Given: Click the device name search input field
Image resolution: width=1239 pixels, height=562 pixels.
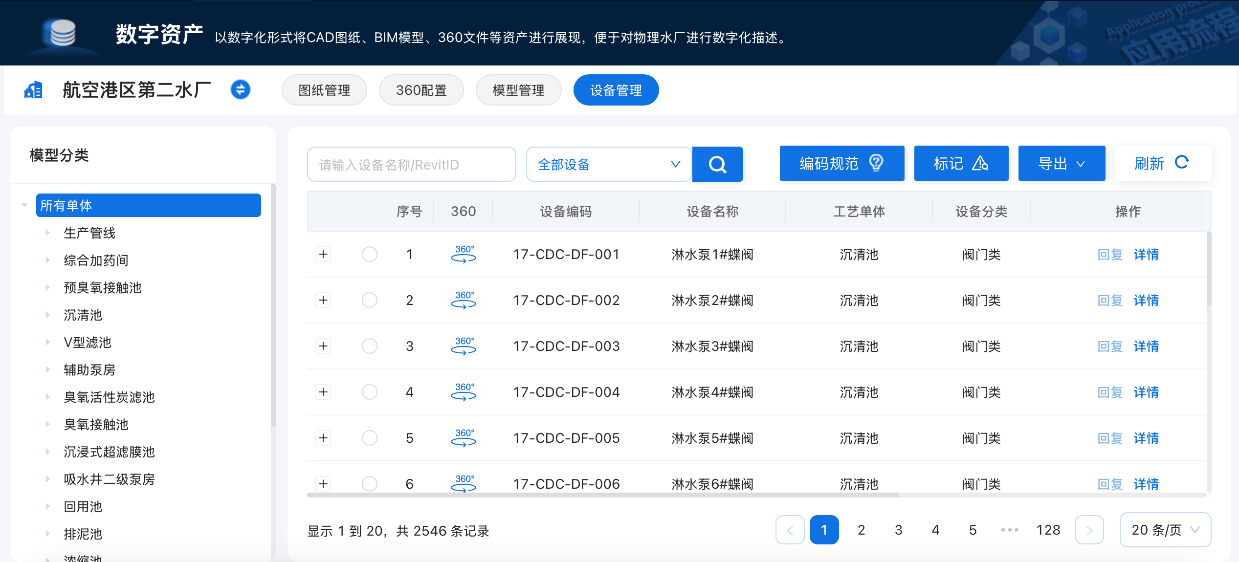Looking at the screenshot, I should click(411, 164).
